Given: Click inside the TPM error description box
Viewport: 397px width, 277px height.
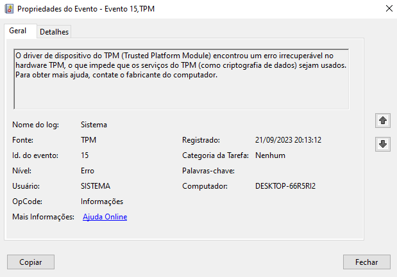Looking at the screenshot, I should [x=182, y=79].
